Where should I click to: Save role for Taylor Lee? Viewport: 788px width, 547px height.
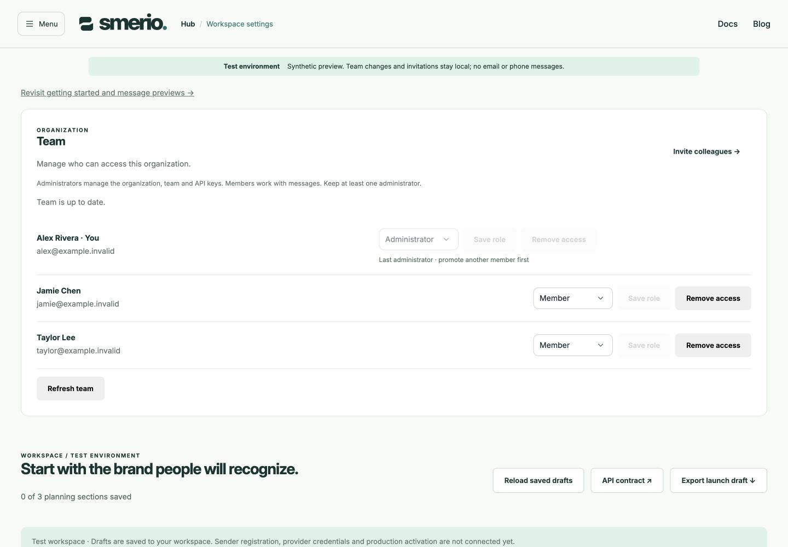[644, 345]
